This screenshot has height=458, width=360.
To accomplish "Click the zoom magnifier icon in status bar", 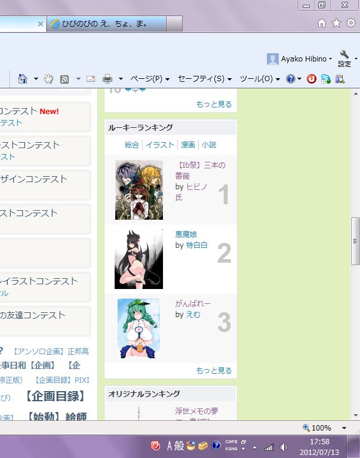I will point(306,428).
